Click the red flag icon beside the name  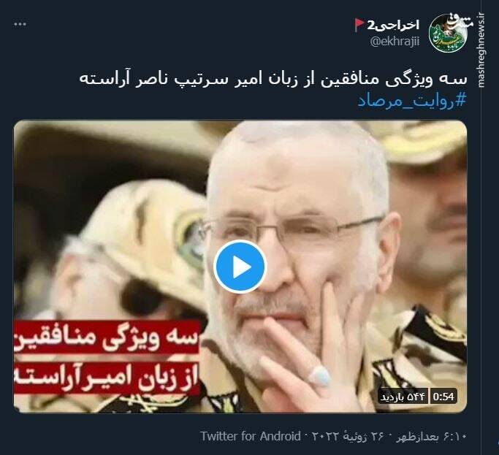[359, 25]
